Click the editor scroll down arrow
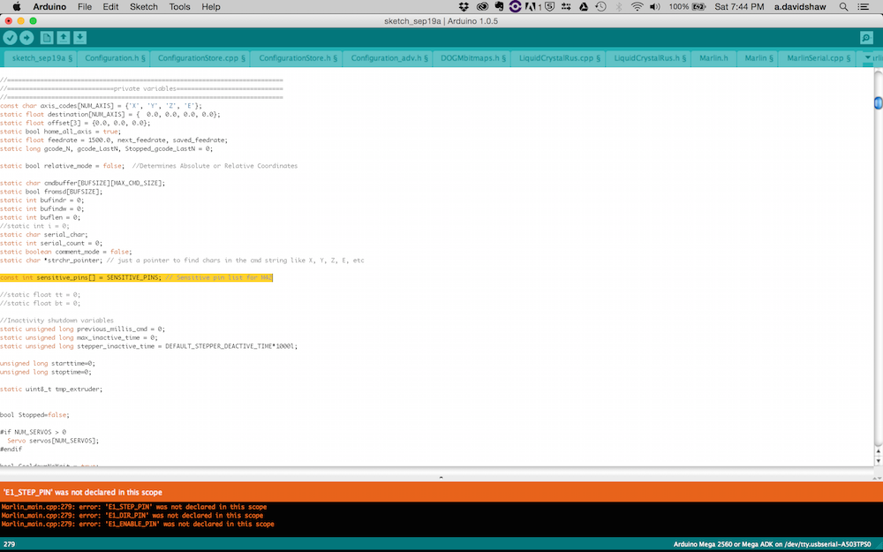The height and width of the screenshot is (552, 883). click(x=878, y=461)
